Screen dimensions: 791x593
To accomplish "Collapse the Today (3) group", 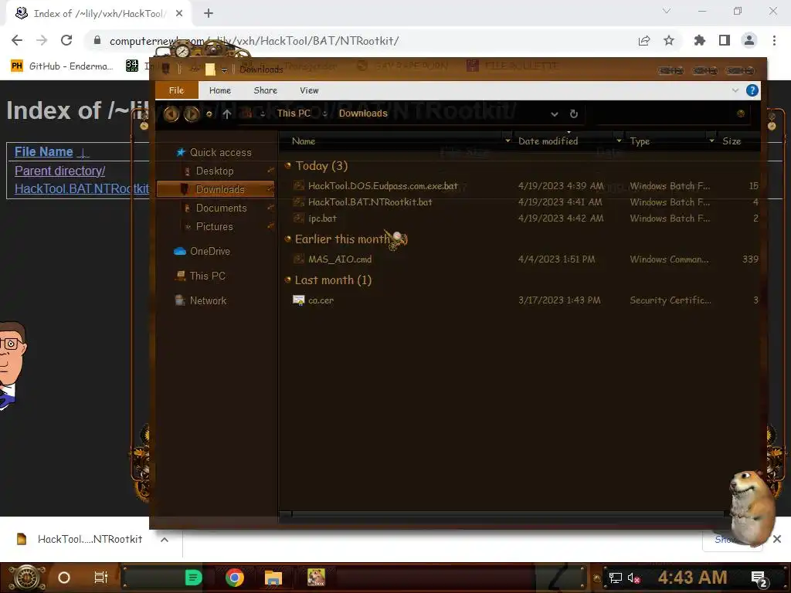I will click(x=288, y=165).
